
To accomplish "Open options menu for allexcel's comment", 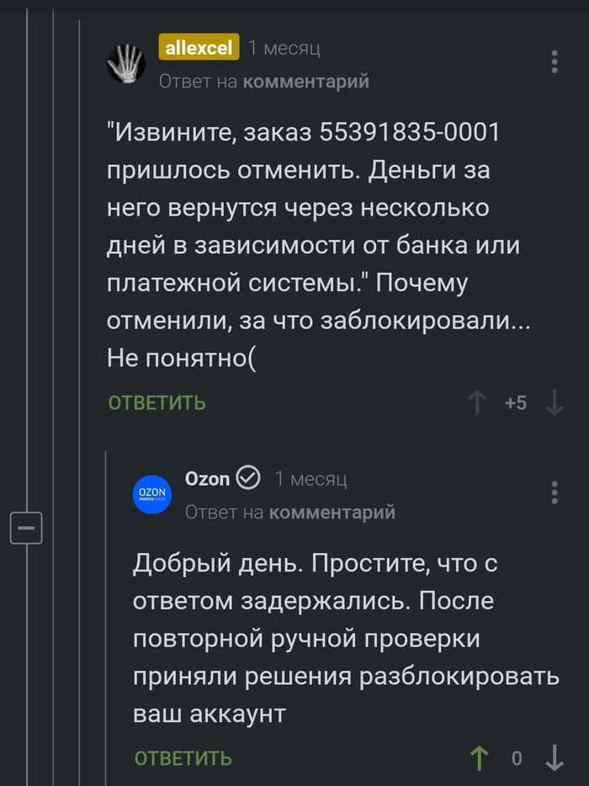I will 554,62.
